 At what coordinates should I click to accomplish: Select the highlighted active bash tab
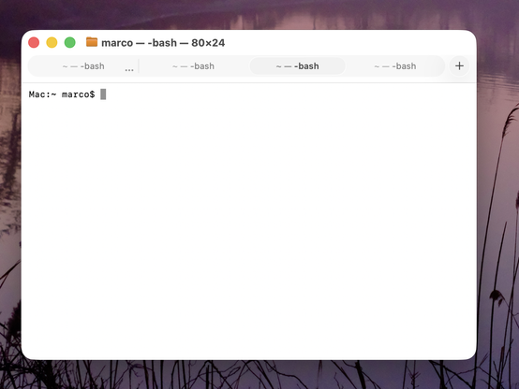pyautogui.click(x=298, y=66)
